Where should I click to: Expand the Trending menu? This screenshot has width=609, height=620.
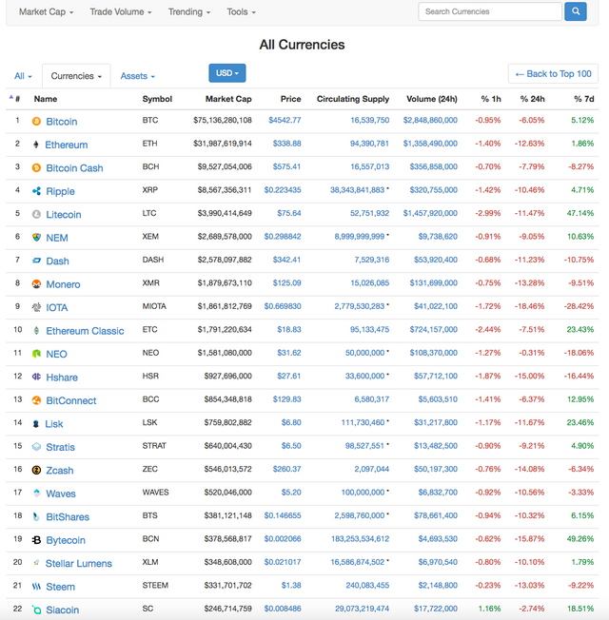pyautogui.click(x=189, y=11)
